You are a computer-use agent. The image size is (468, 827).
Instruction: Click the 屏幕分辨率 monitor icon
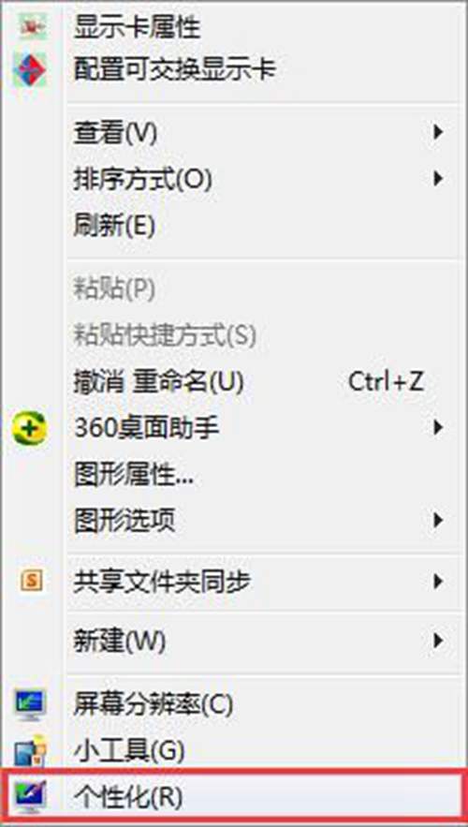pos(30,706)
